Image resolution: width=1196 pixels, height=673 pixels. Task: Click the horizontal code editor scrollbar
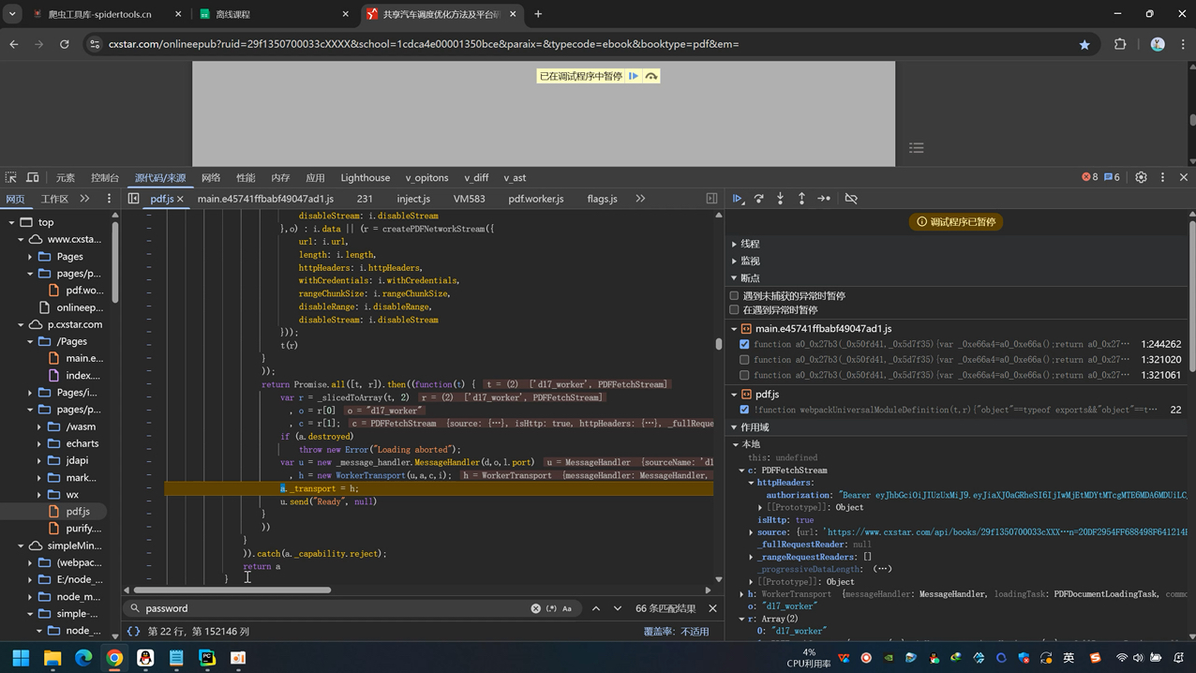[232, 591]
